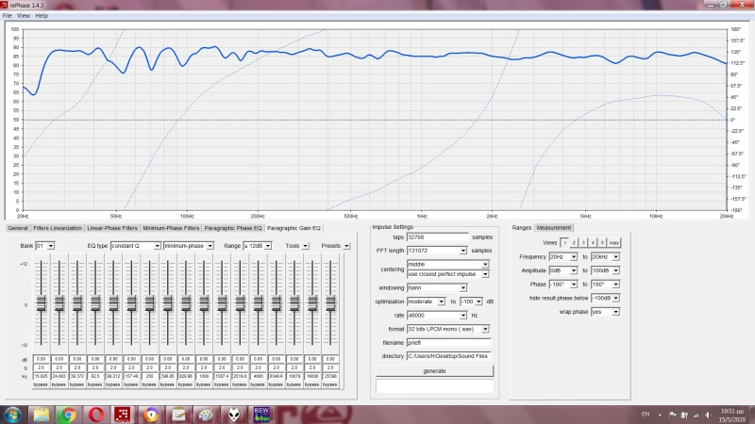Switch to the Linear-Phase Filters tab
Screen dimensions: 755x424
coord(112,228)
